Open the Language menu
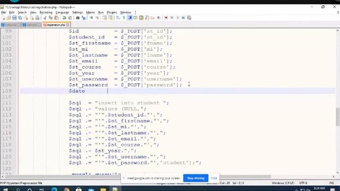The width and height of the screenshot is (340, 191). tap(62, 12)
